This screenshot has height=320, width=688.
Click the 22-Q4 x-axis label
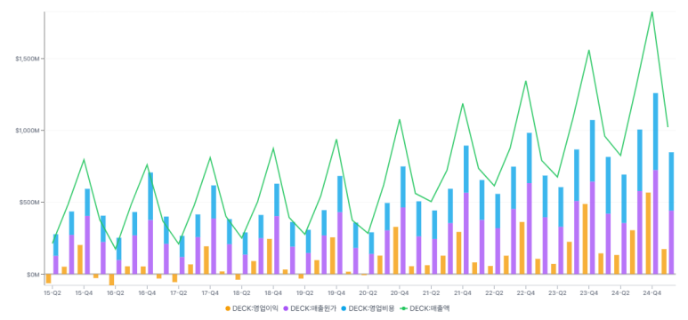coord(526,292)
